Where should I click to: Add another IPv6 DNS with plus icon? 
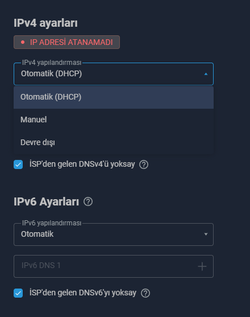(x=202, y=266)
